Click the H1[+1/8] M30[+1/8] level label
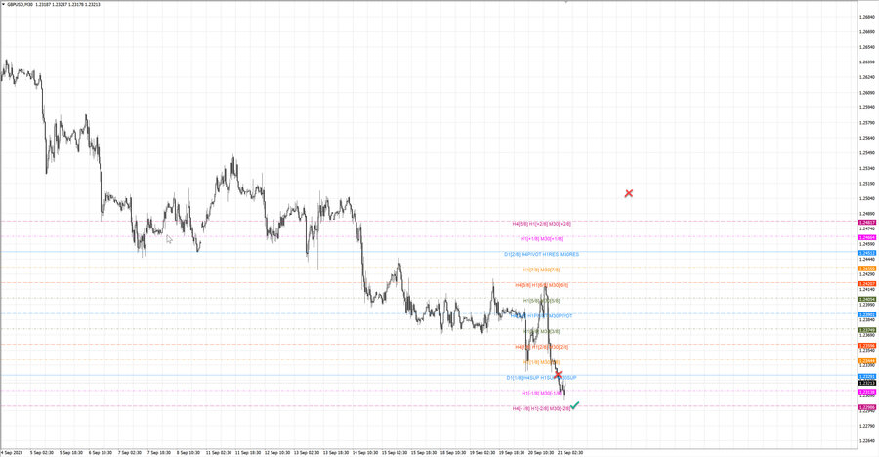The height and width of the screenshot is (457, 879). [x=541, y=239]
